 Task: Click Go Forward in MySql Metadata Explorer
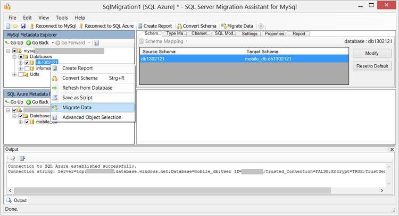(70, 42)
